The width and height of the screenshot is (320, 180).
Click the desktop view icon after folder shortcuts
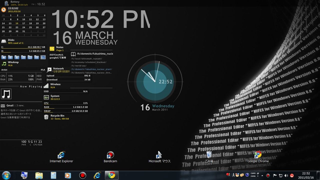43,57
